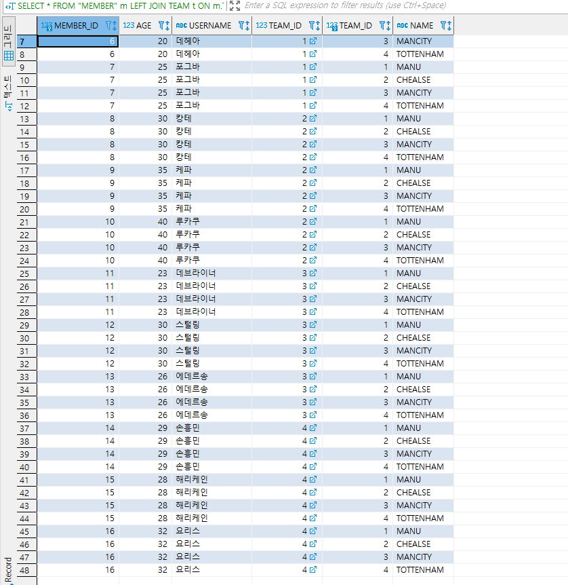Select USERNAME cell 케파 in row 17
Image resolution: width=568 pixels, height=585 pixels.
[x=211, y=170]
